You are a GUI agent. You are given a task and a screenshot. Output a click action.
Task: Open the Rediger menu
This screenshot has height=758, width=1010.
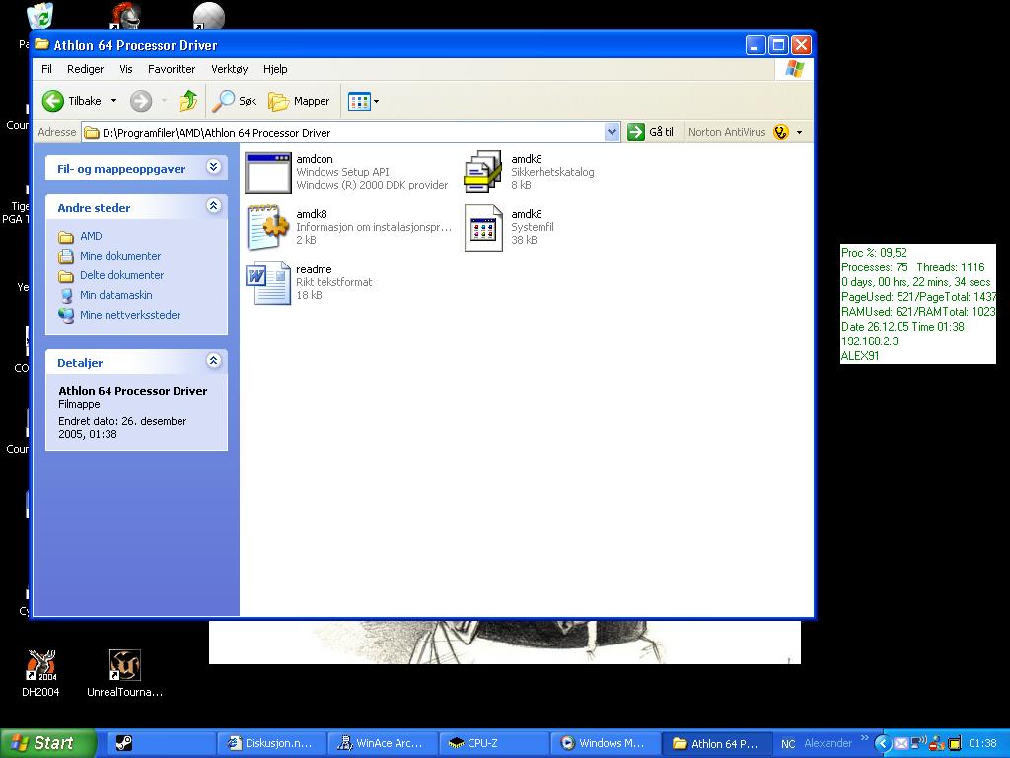[x=85, y=69]
